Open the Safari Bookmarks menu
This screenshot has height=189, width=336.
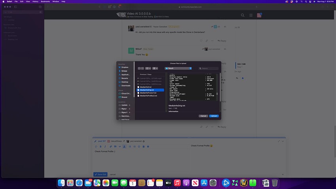coord(45,2)
